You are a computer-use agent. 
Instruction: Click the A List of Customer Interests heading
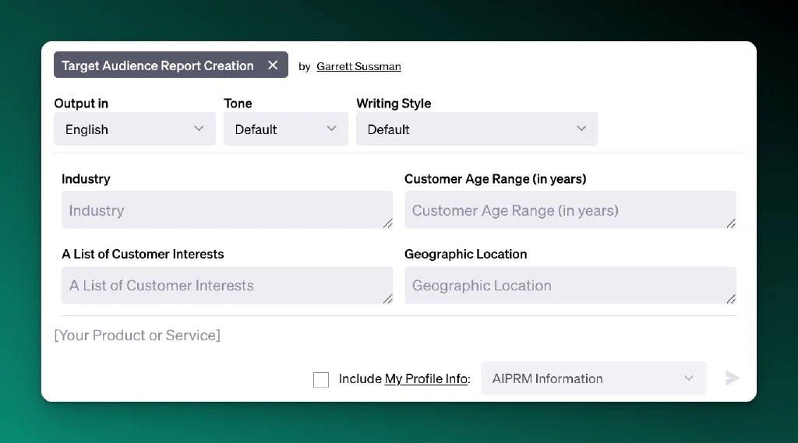(143, 254)
